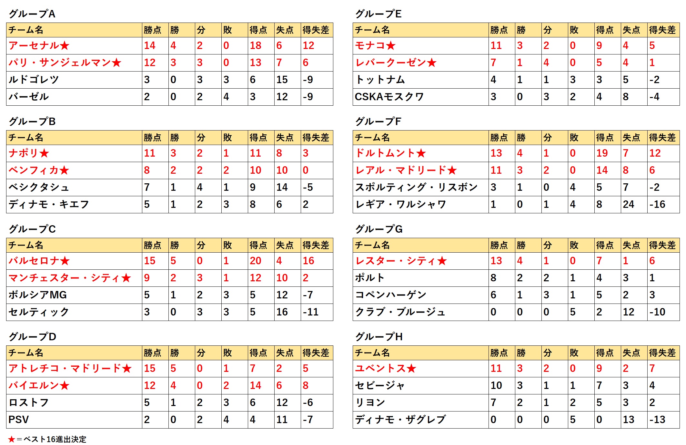Click the star next to バルセロナ

(x=65, y=261)
